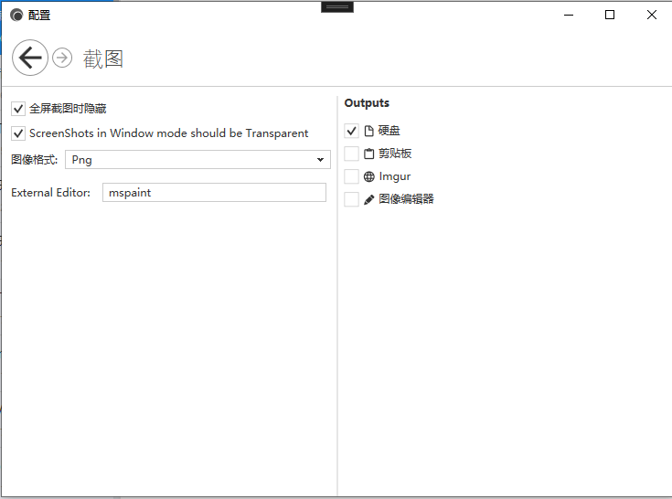The image size is (672, 499).
Task: Enable the Imgur output checkbox
Action: click(351, 176)
